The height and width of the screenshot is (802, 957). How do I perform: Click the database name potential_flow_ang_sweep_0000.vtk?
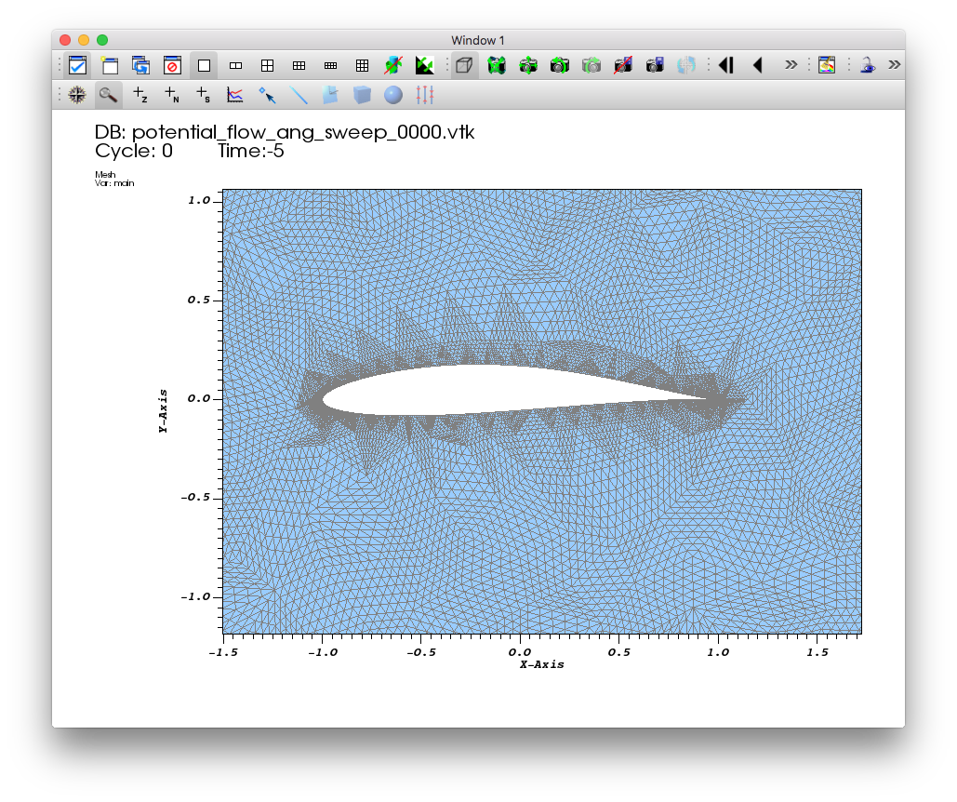point(303,132)
